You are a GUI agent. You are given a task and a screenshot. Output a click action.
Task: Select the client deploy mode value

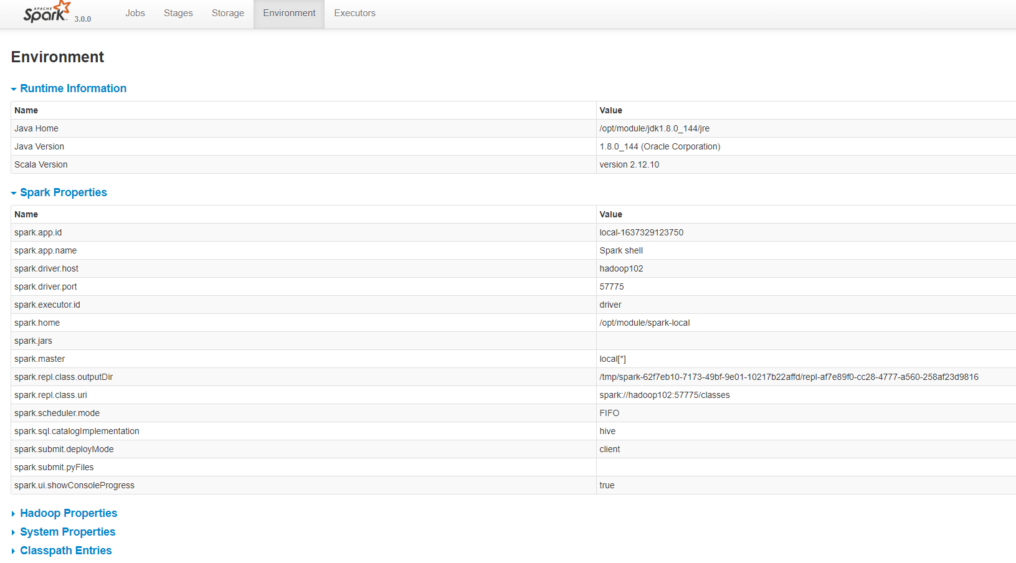tap(610, 449)
